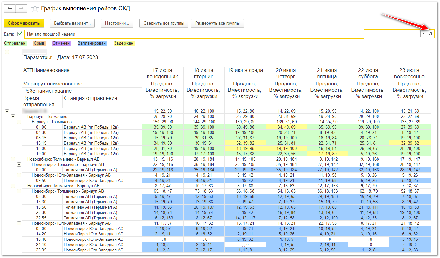Click Свернуть все группы
Viewport: 440px width, 258px height.
(x=164, y=23)
